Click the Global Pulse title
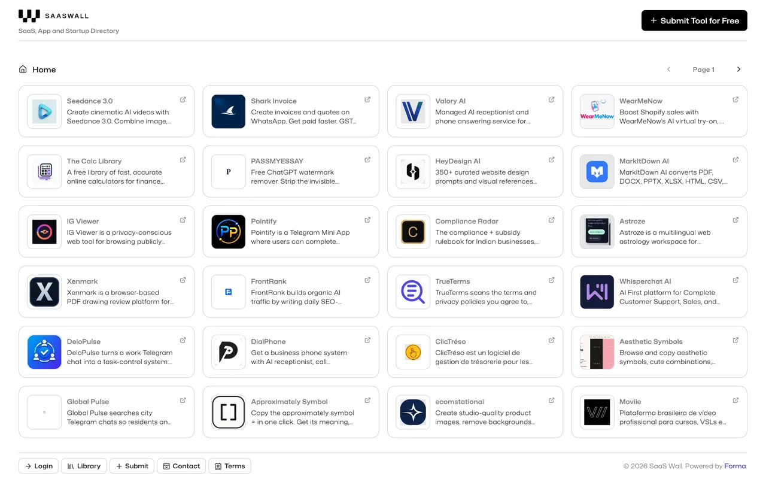 point(88,402)
